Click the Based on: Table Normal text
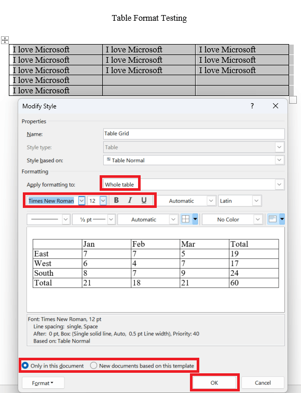 (x=62, y=341)
